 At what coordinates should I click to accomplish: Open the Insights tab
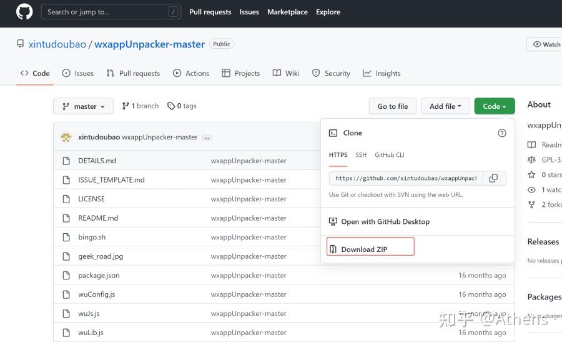coord(382,73)
